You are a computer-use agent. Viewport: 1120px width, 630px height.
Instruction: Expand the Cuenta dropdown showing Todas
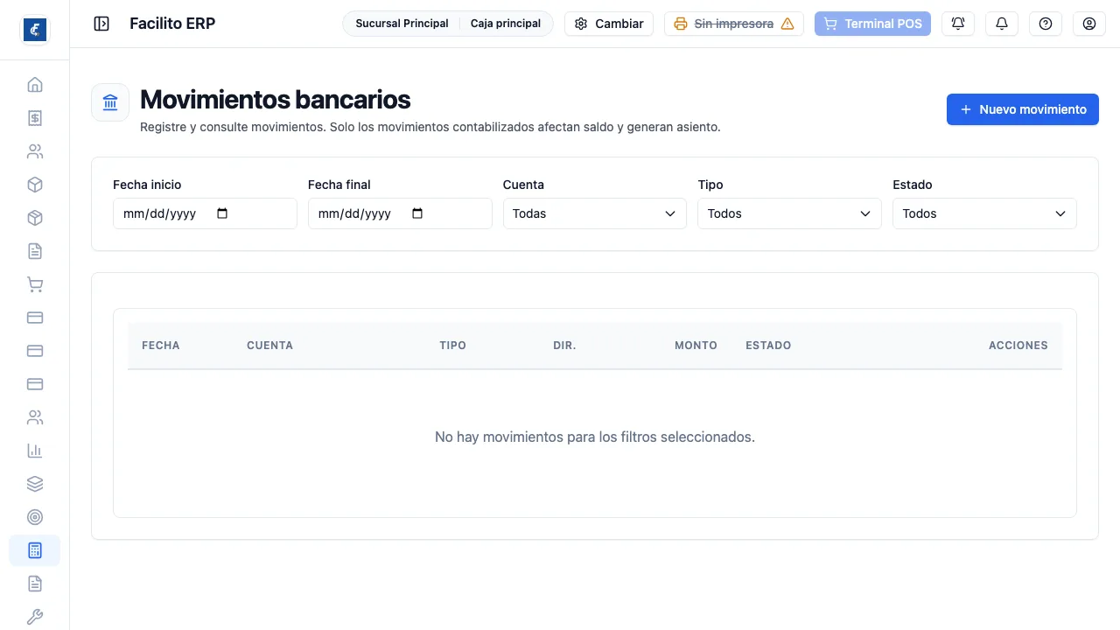[595, 213]
